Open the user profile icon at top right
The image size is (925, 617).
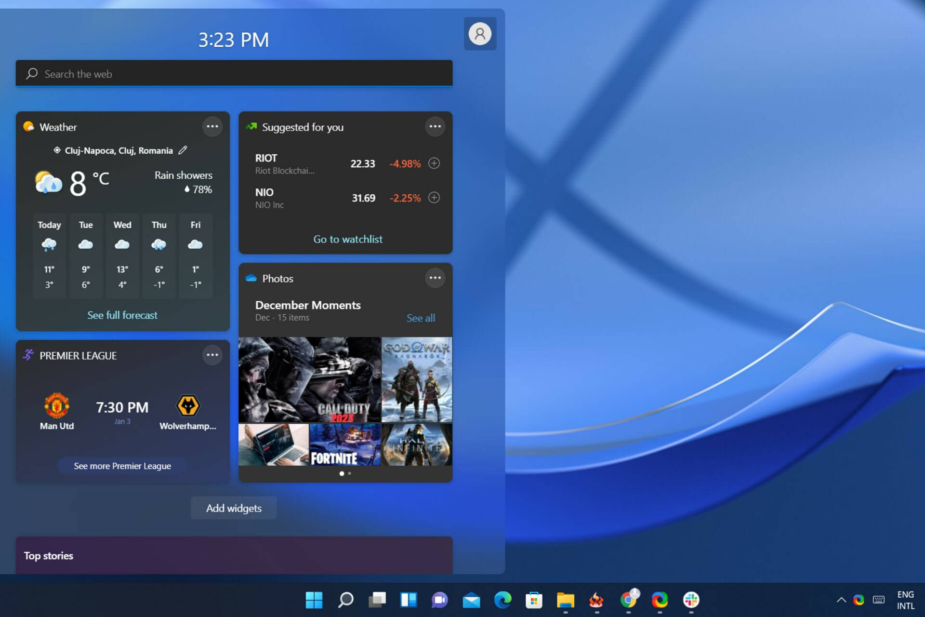pos(480,34)
